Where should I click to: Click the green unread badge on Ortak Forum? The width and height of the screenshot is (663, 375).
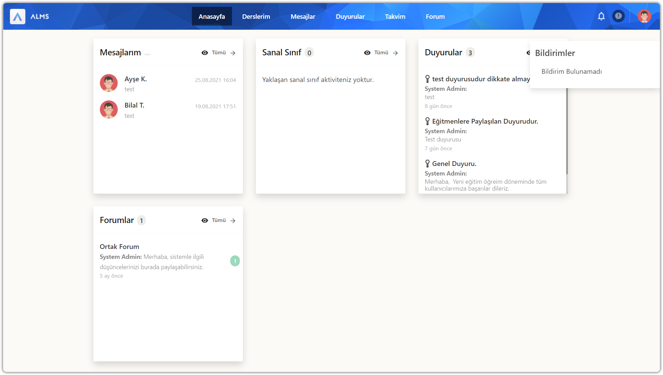(235, 261)
